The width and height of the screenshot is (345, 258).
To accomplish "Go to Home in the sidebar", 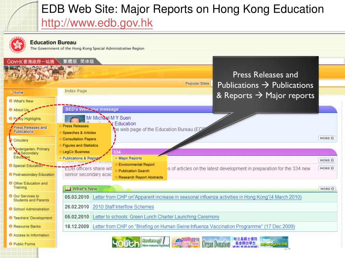I will (18, 92).
